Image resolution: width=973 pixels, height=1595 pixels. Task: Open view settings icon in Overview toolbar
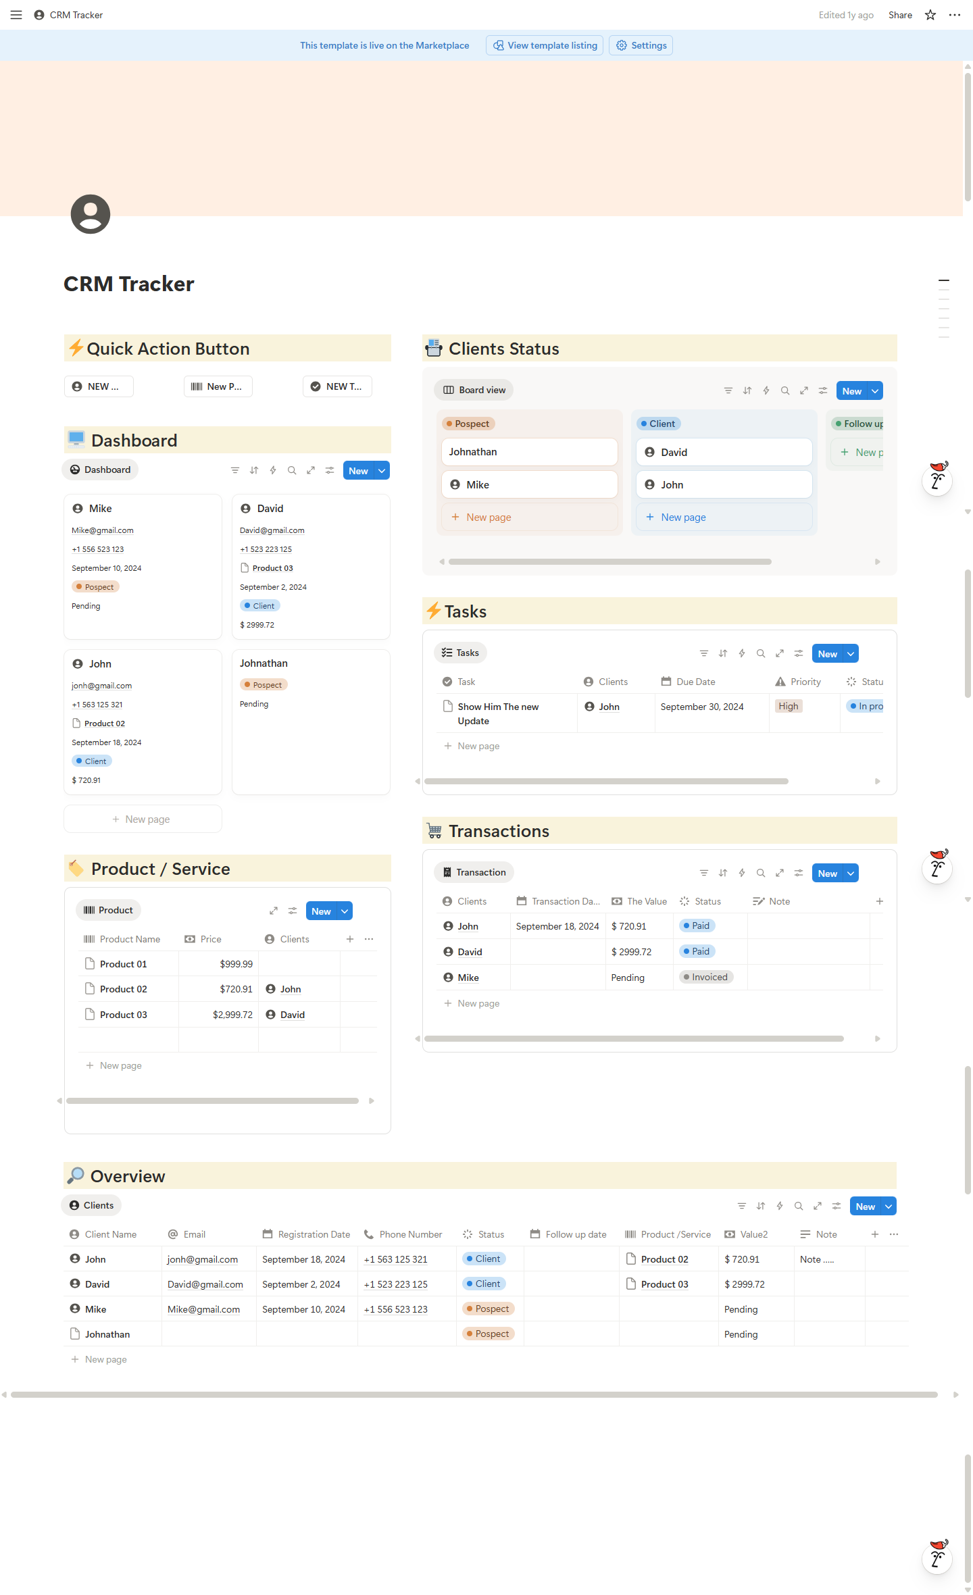tap(836, 1206)
